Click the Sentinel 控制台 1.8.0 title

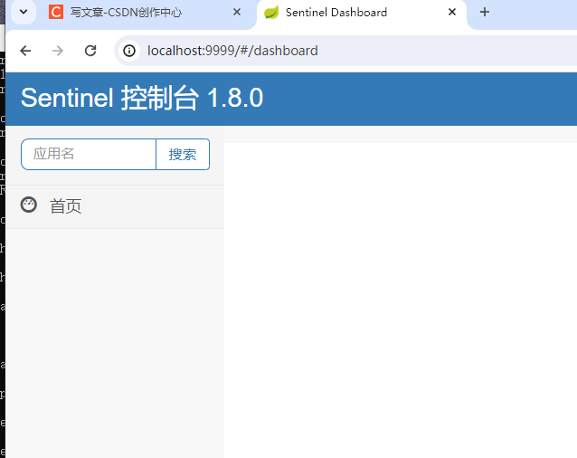(142, 98)
